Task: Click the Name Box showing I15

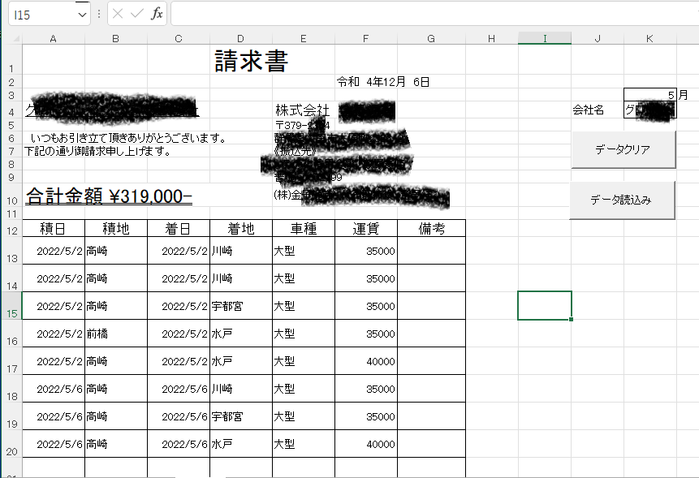Action: pos(43,15)
